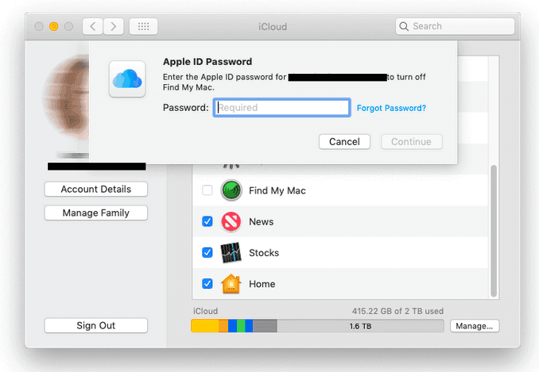Click the Find My Mac radar icon

click(231, 190)
